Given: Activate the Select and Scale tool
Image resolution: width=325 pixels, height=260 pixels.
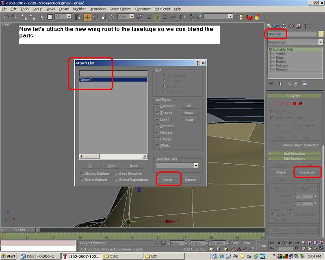Looking at the screenshot, I should tap(104, 17).
